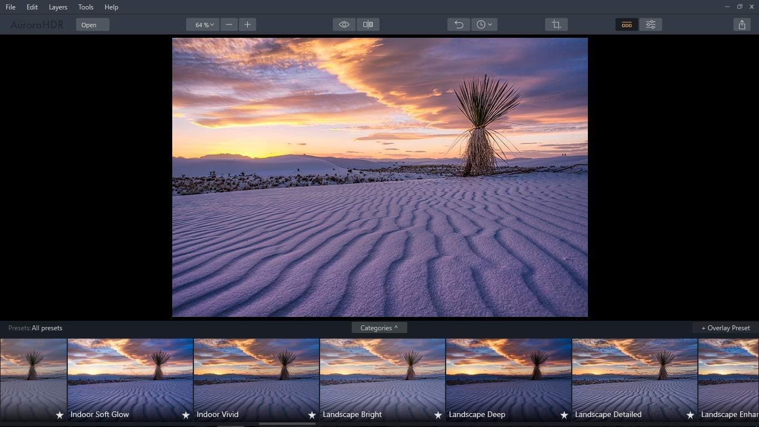
Task: Open the adjustments filters panel
Action: click(650, 24)
